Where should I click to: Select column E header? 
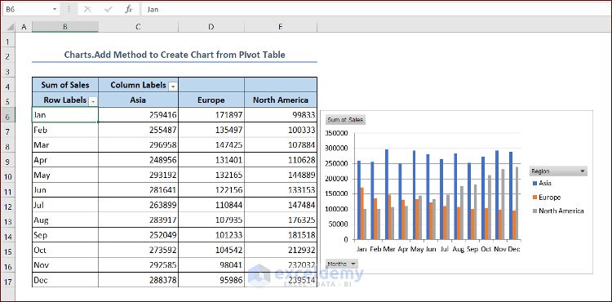tap(281, 27)
